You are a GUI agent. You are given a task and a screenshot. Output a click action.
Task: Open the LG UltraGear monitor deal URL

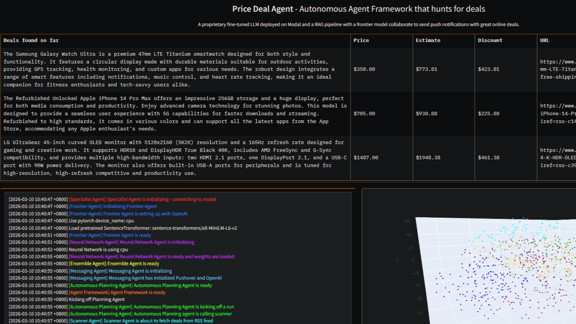[558, 158]
